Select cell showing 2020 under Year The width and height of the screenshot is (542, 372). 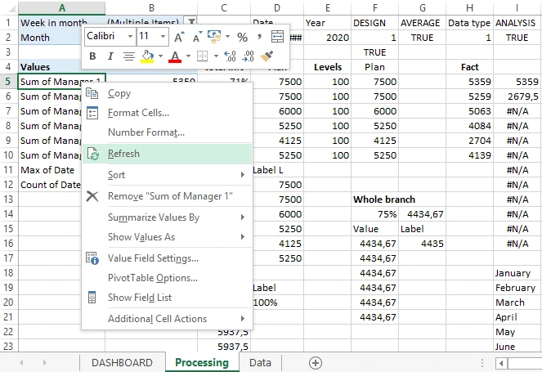[327, 38]
